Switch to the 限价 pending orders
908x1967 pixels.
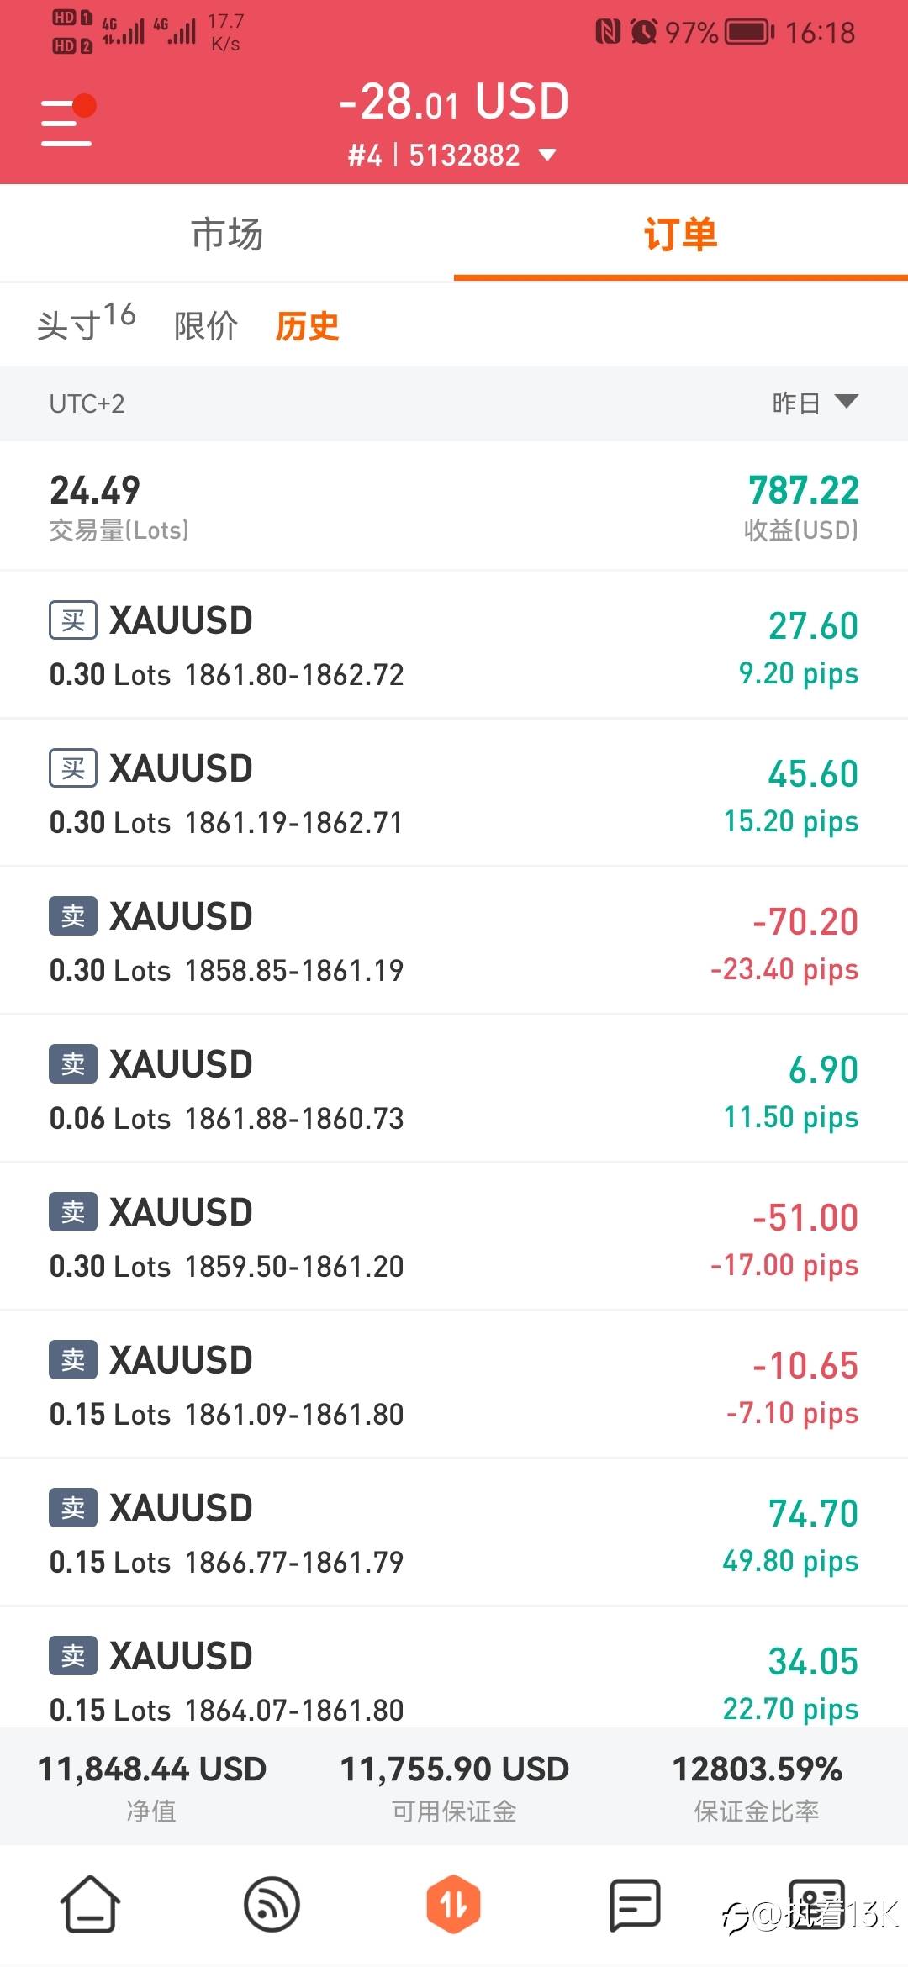(x=206, y=326)
